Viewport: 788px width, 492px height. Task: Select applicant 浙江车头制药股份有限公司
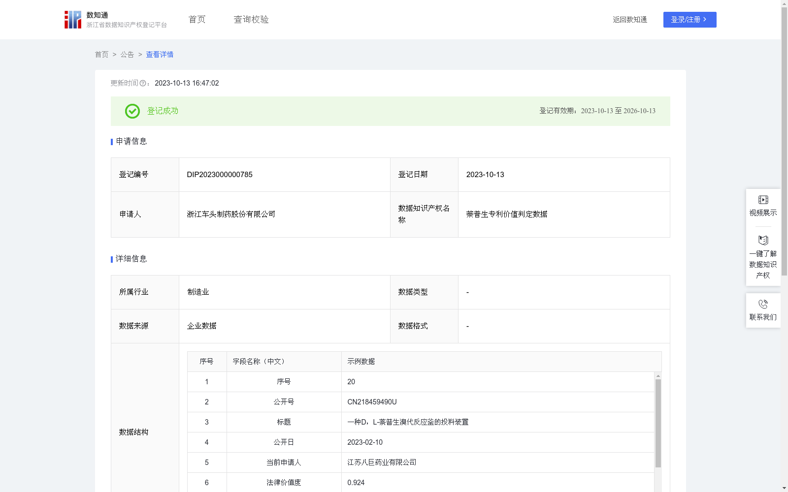point(231,215)
